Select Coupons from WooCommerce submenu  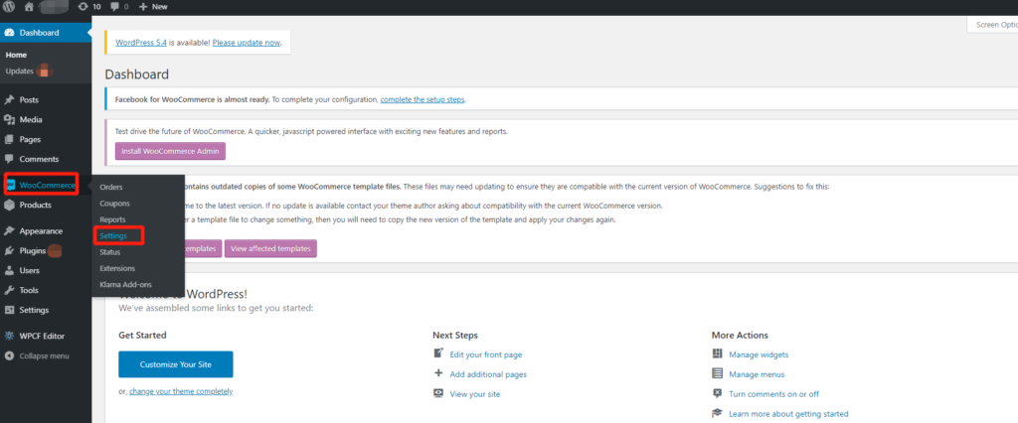[x=114, y=203]
